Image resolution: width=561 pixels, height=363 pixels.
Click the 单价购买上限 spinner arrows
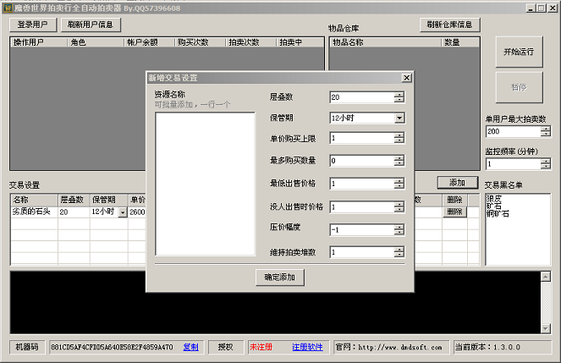pyautogui.click(x=399, y=138)
